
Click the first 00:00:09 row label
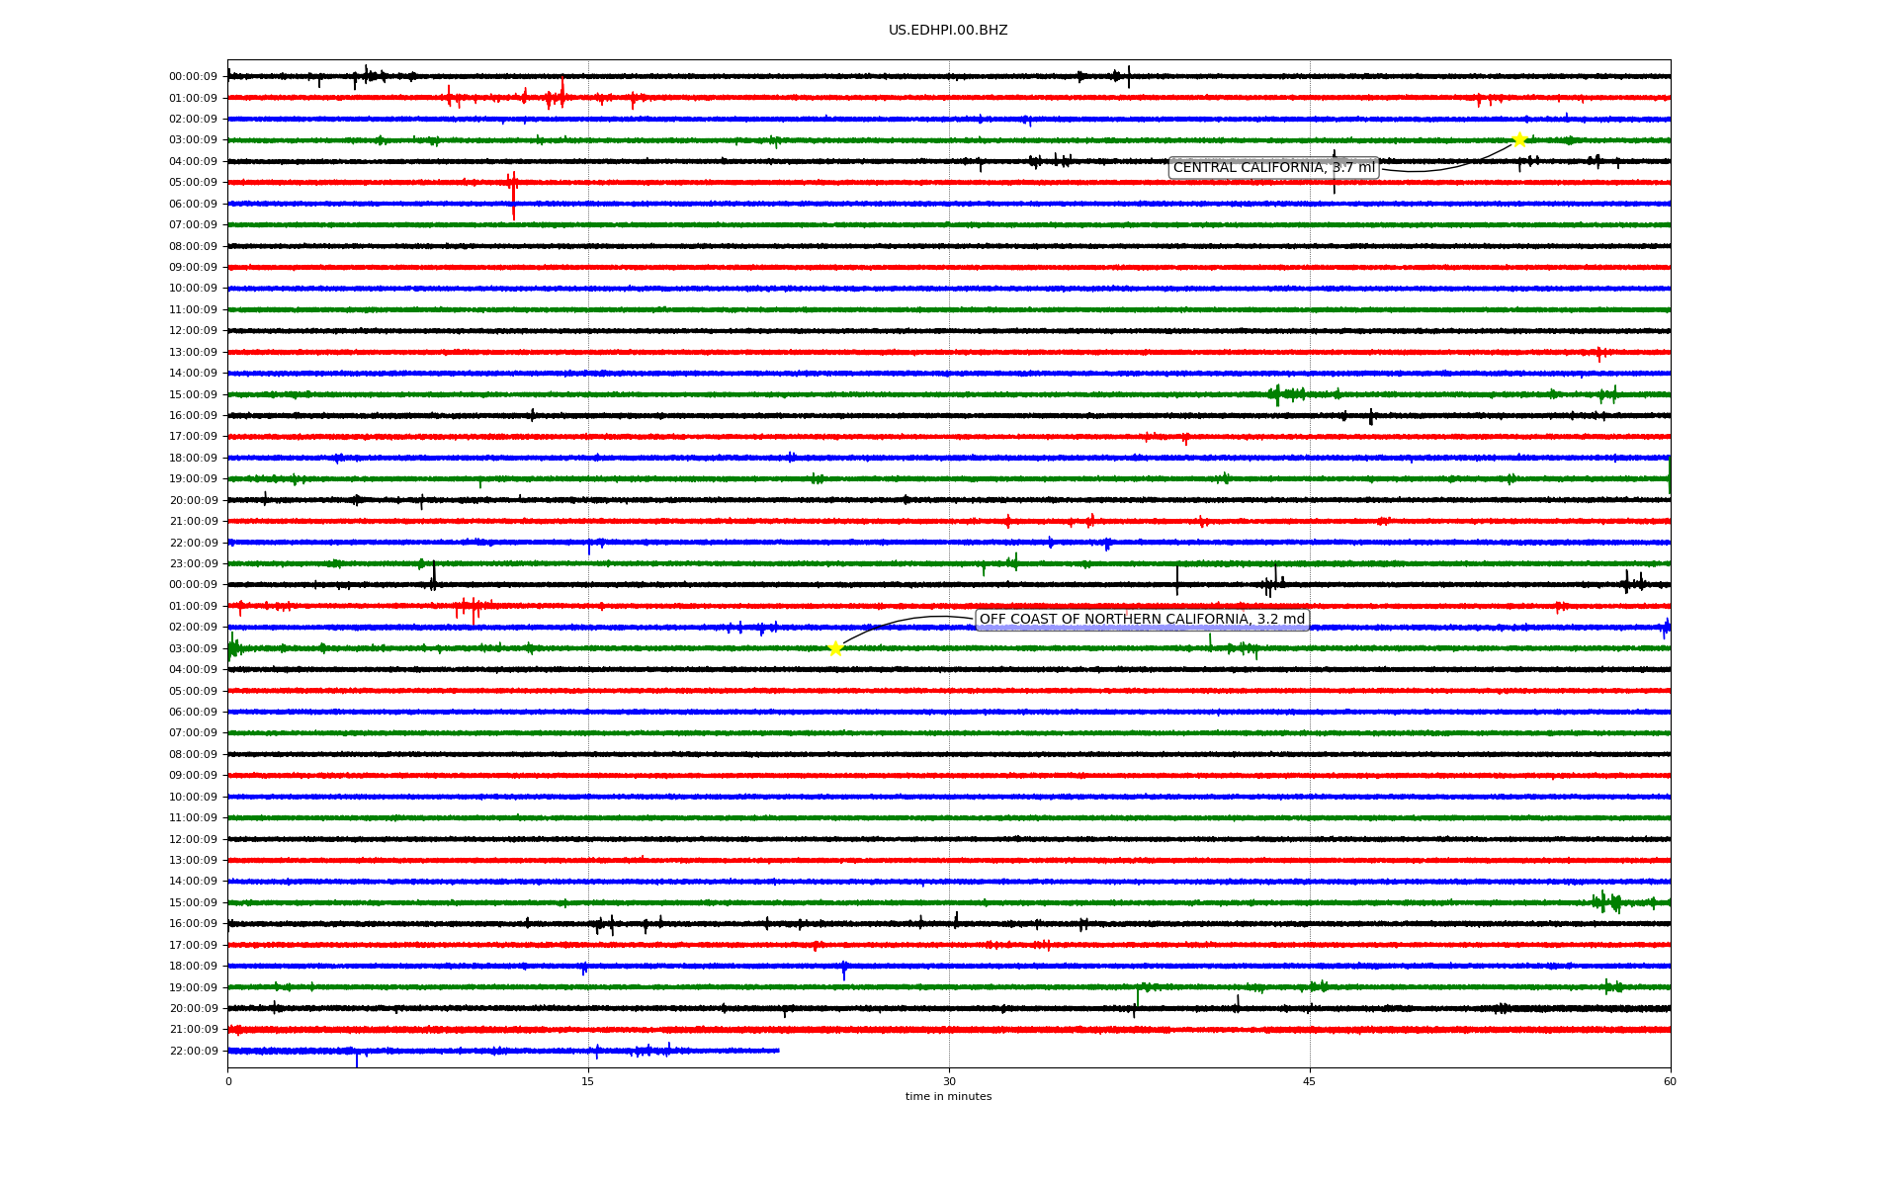pos(193,77)
